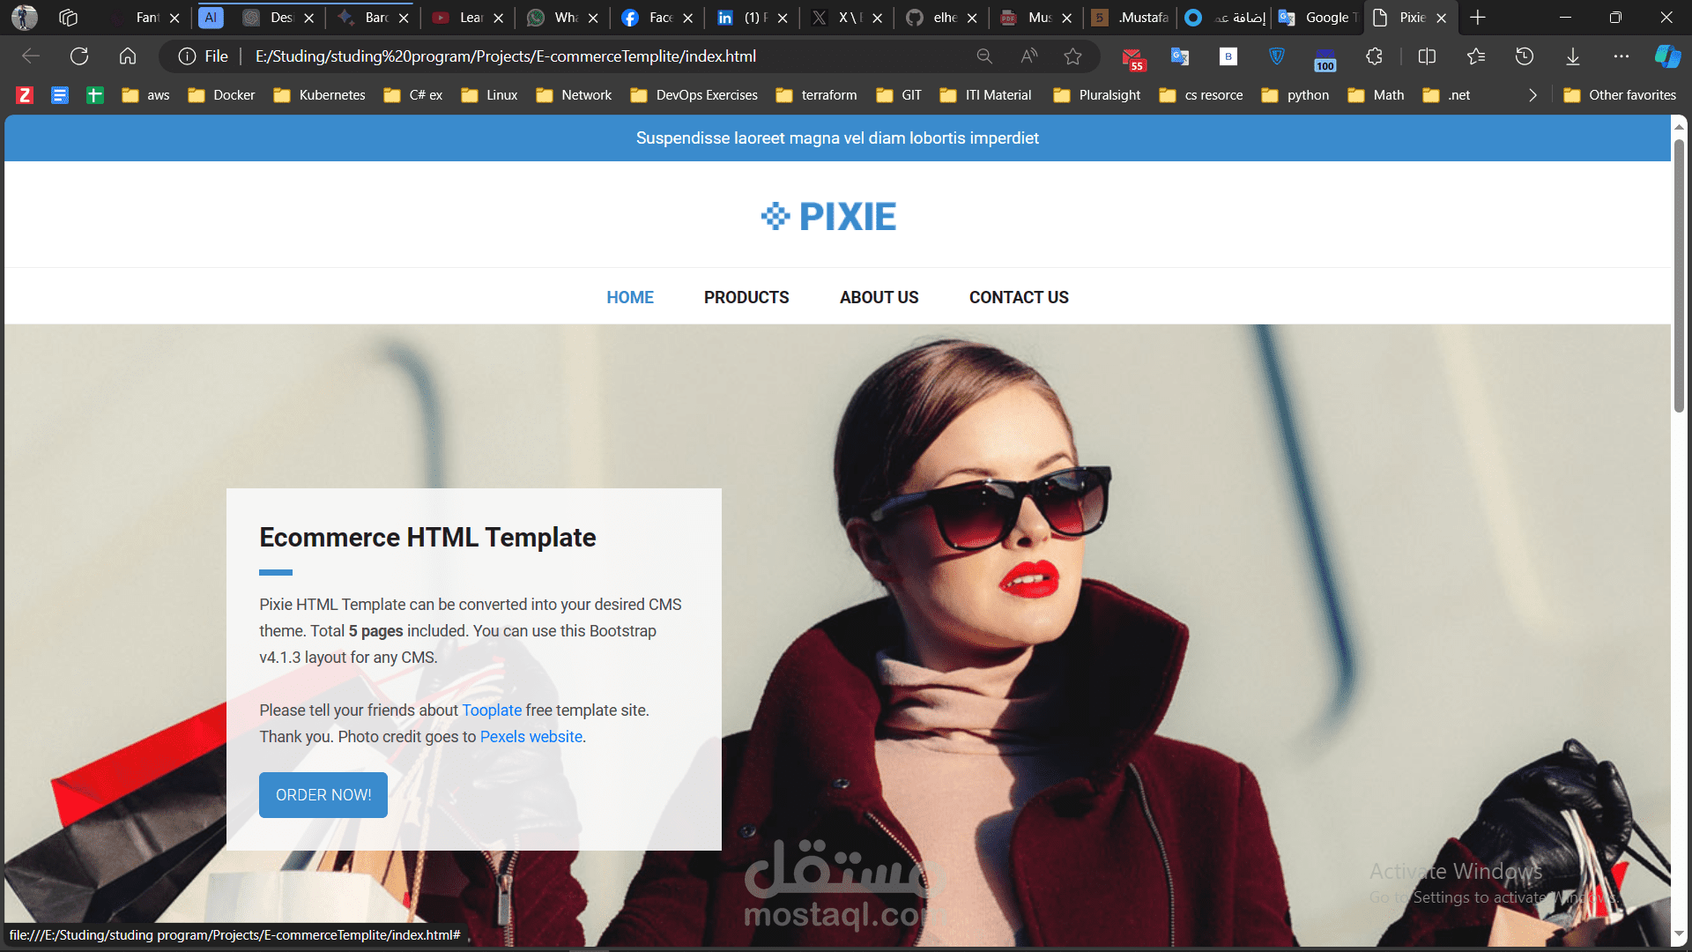The image size is (1692, 952).
Task: Open blue Docs bookmark icon
Action: click(60, 95)
